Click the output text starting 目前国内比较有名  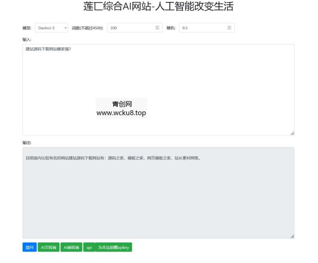[x=113, y=158]
